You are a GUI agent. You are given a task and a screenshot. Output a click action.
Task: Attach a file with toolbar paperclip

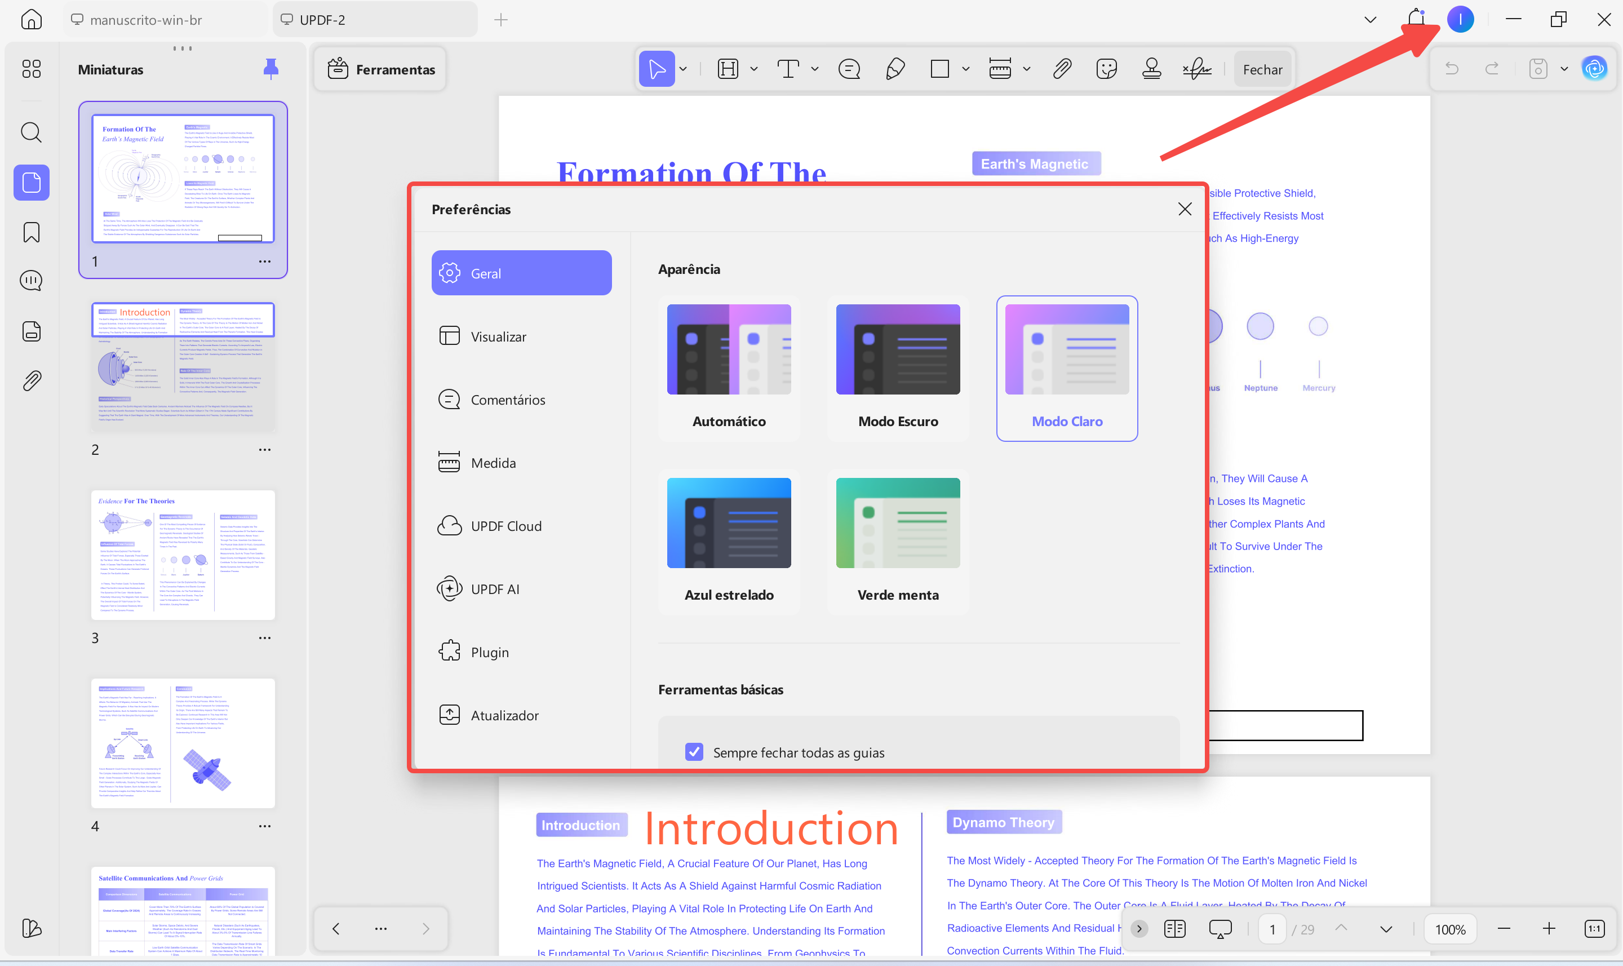[1062, 69]
